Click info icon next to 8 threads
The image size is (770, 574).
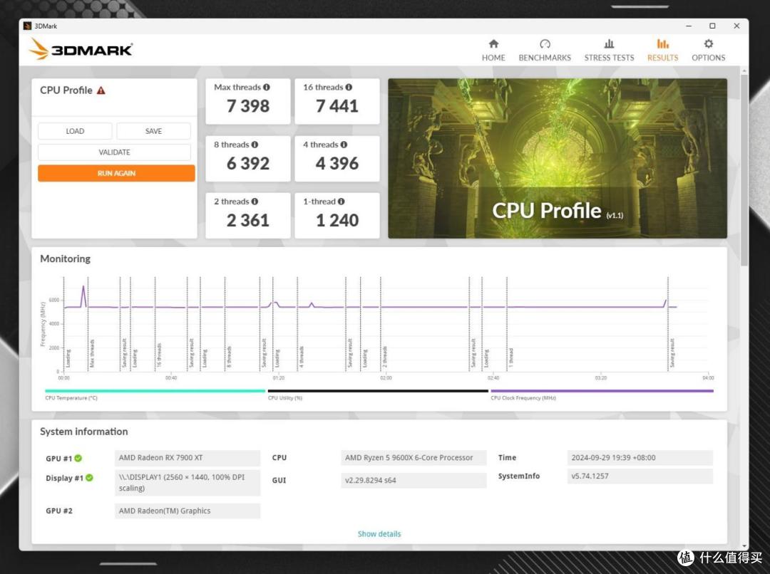tap(255, 145)
